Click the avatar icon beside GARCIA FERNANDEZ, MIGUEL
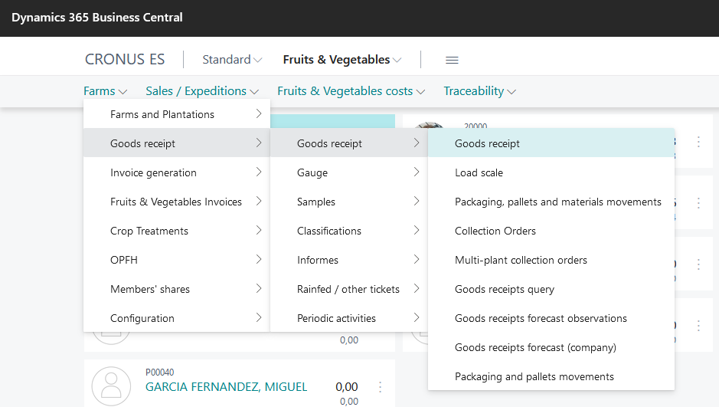 point(111,386)
